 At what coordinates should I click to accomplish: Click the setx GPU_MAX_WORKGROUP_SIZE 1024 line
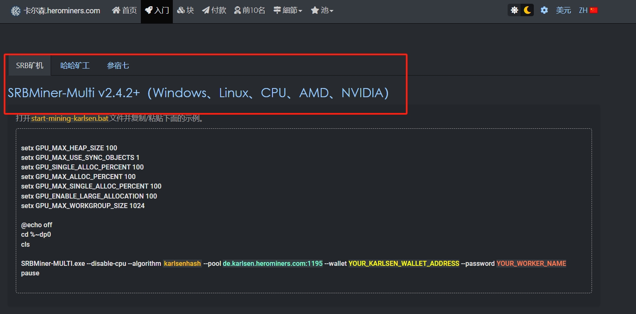coord(83,206)
